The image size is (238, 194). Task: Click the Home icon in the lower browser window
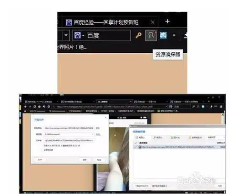pyautogui.click(x=39, y=107)
